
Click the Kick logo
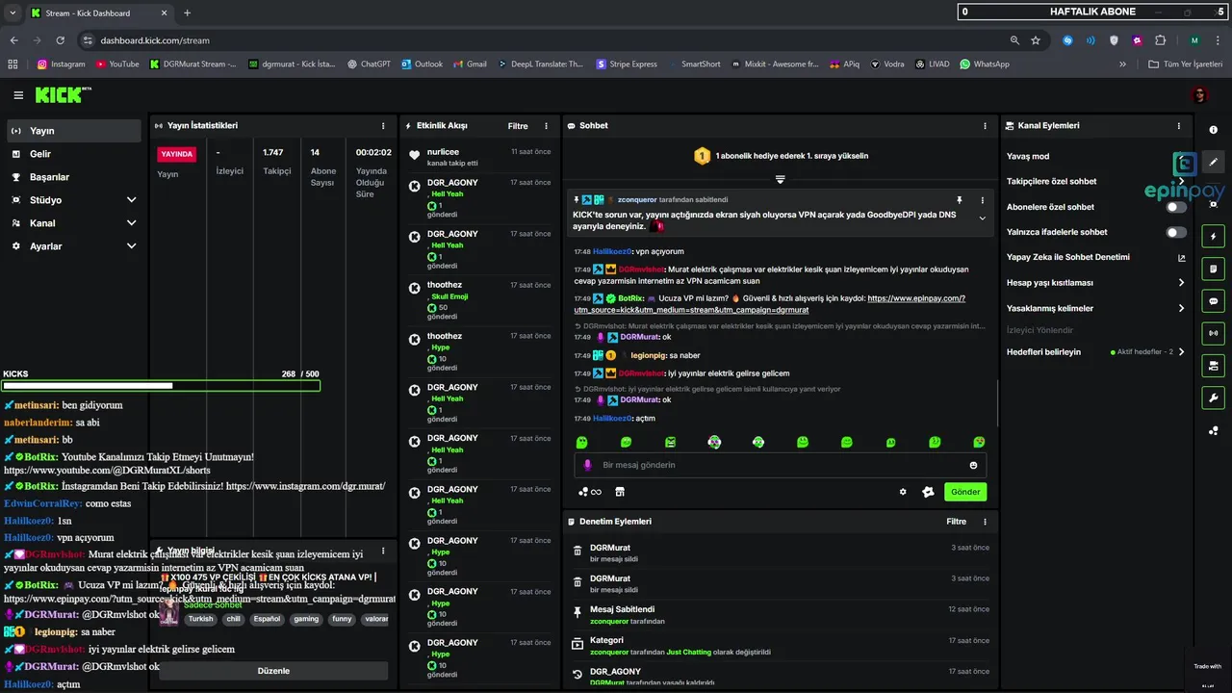point(64,95)
